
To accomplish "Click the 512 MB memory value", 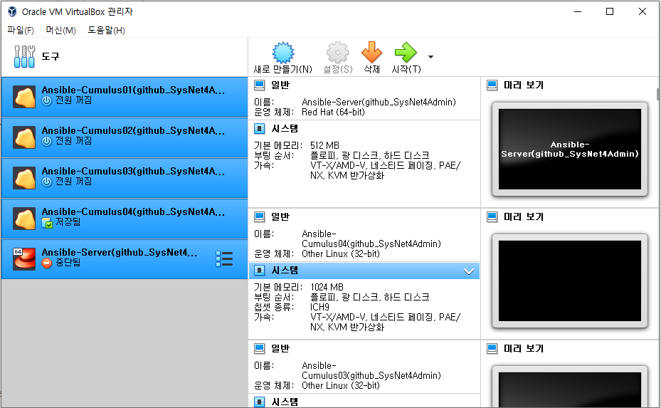I will tap(324, 145).
